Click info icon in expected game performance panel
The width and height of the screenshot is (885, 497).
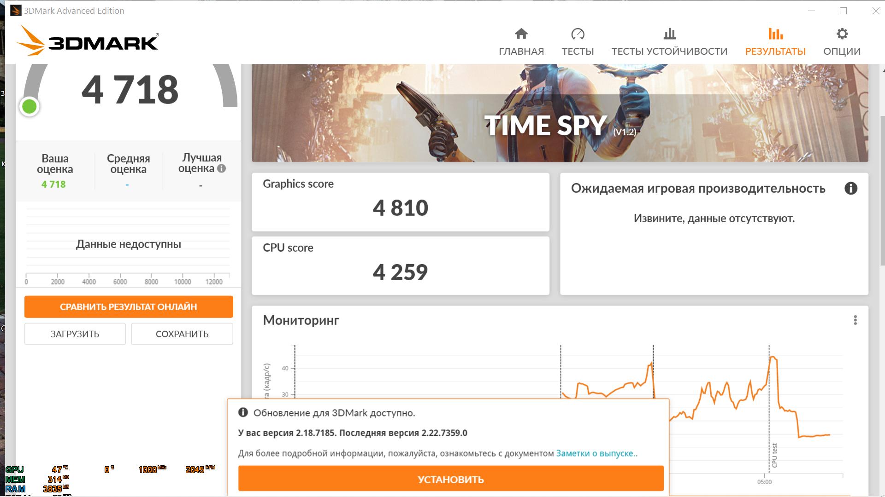tap(850, 188)
